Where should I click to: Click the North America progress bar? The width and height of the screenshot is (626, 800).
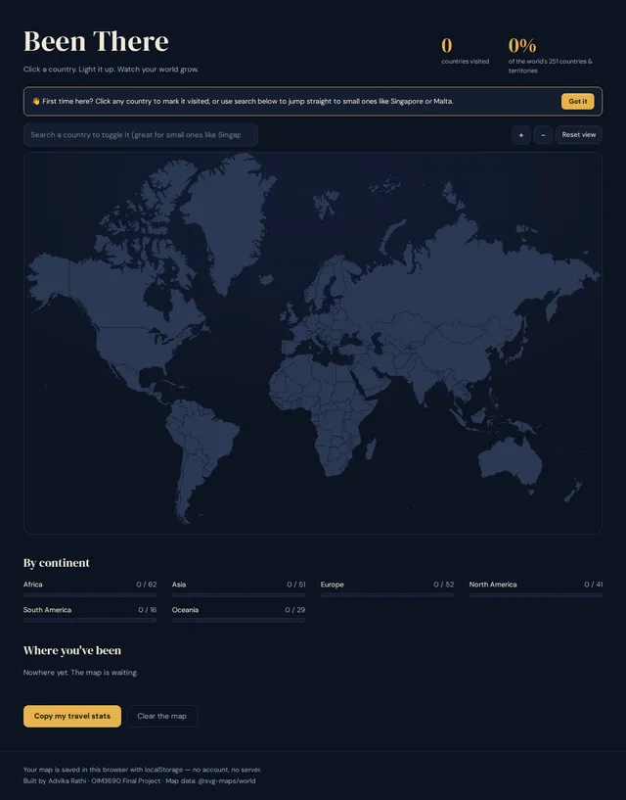pos(536,595)
